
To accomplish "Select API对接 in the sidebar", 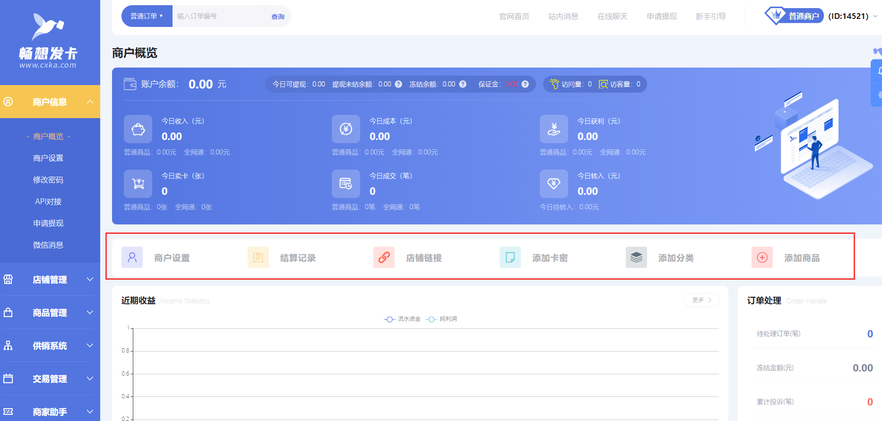I will 48,202.
